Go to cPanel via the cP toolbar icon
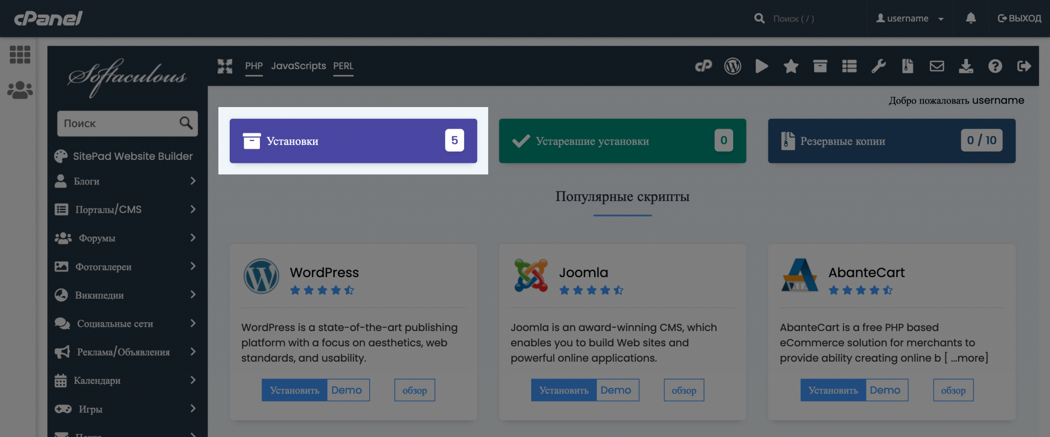Image resolution: width=1050 pixels, height=437 pixels. point(703,66)
